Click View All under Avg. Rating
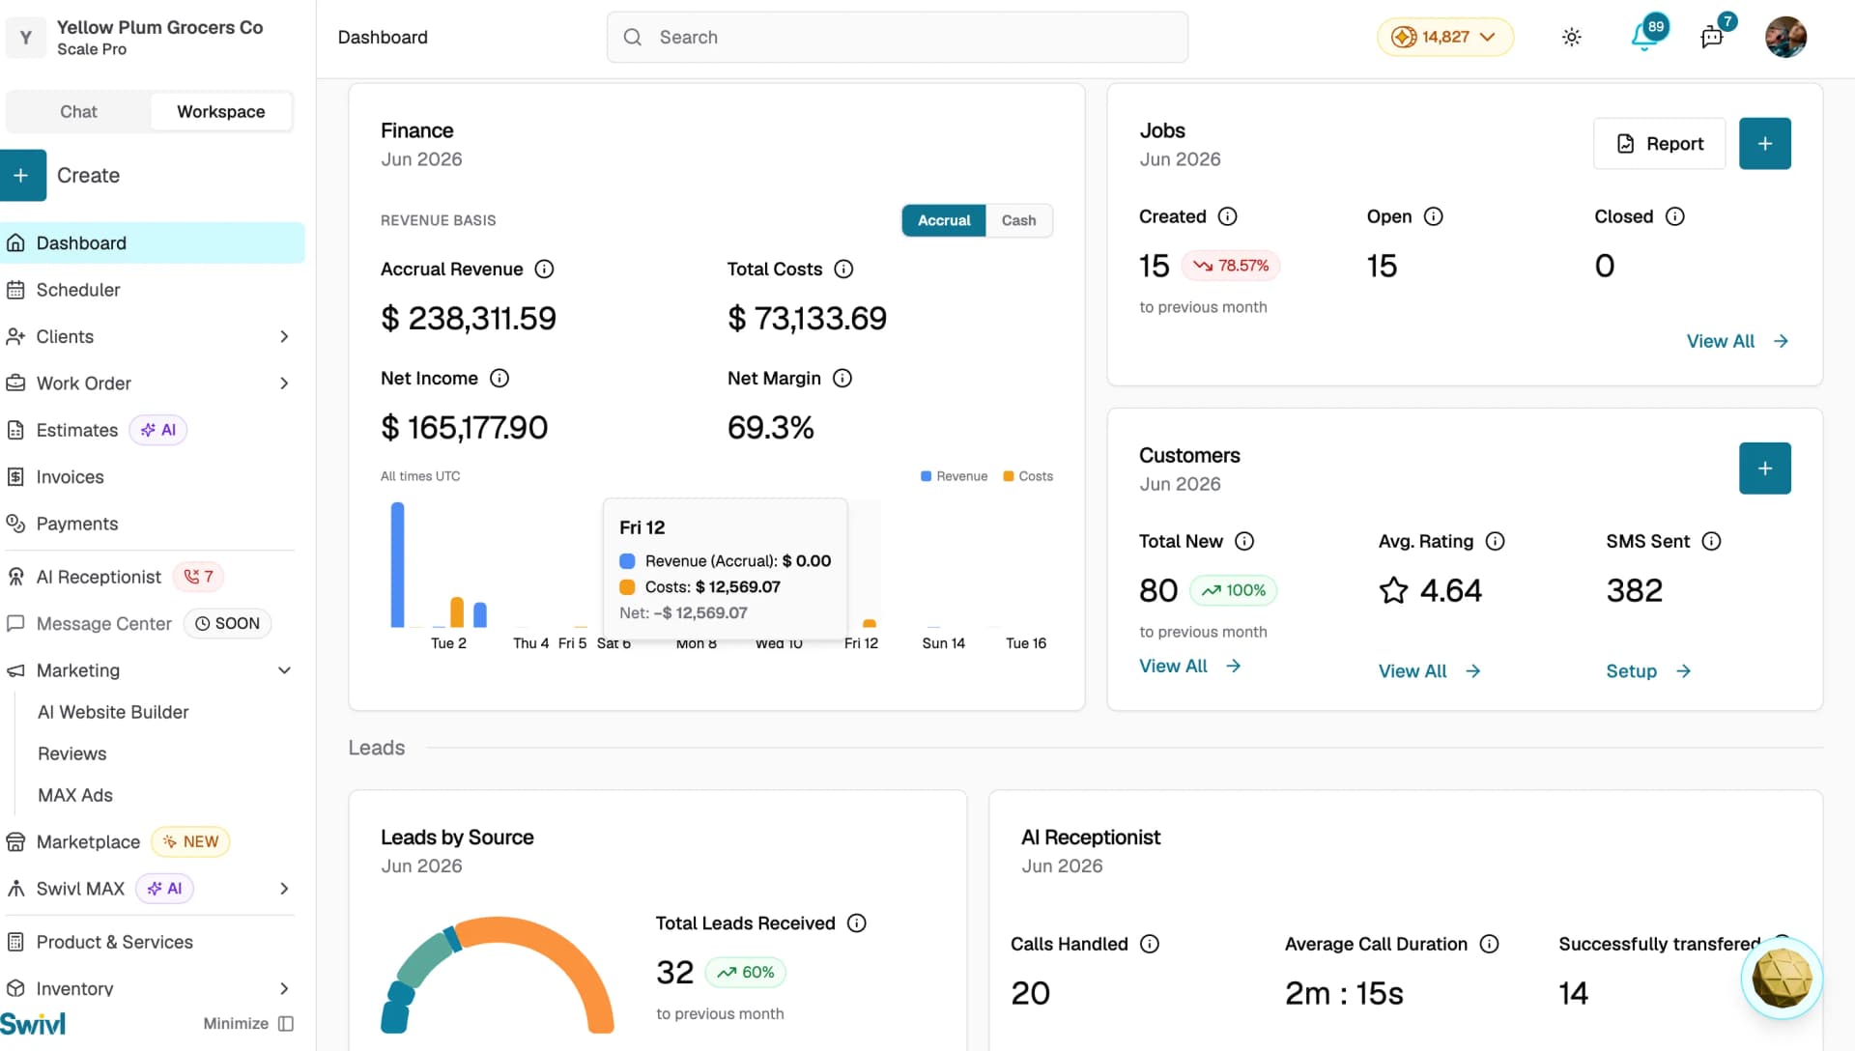 click(x=1429, y=671)
